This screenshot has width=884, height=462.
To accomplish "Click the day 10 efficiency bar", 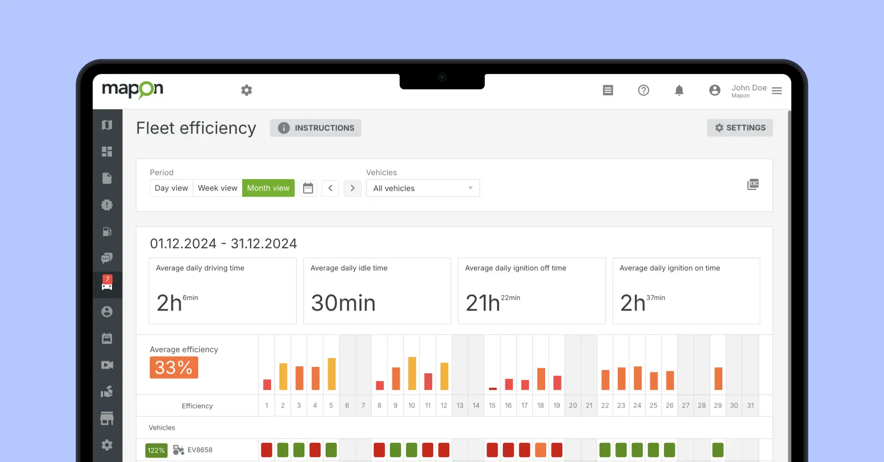I will click(x=412, y=374).
